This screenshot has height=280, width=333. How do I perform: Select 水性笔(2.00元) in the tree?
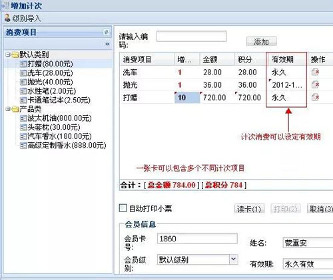[52, 91]
